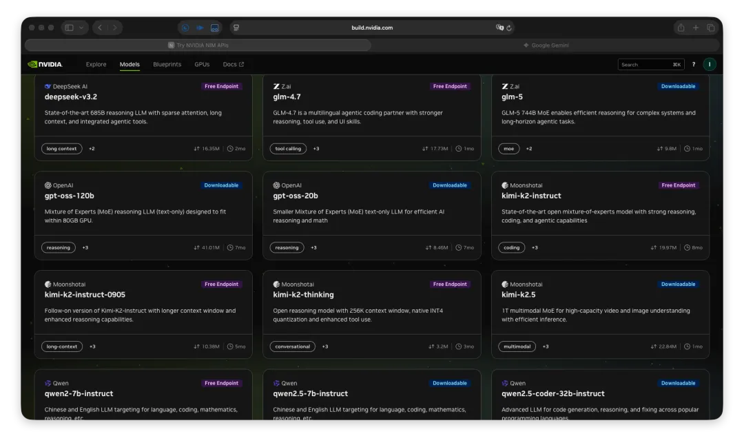Open the qwen2.5-7b-instruct model title

[x=310, y=393]
